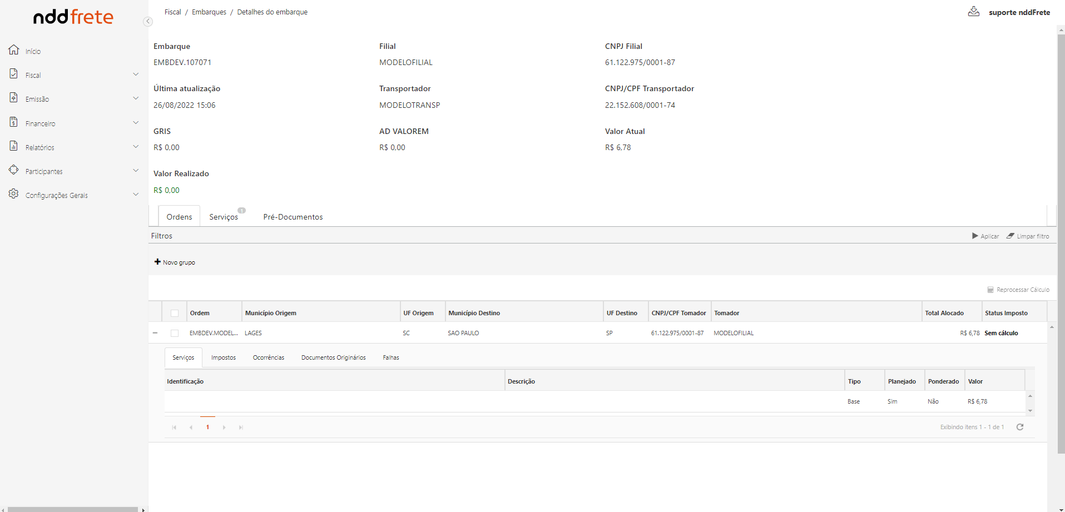Click the horizontal scrollbar under the sidebar
The width and height of the screenshot is (1065, 512).
72,509
